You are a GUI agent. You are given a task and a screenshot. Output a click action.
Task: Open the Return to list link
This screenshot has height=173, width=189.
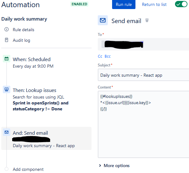(x=154, y=4)
